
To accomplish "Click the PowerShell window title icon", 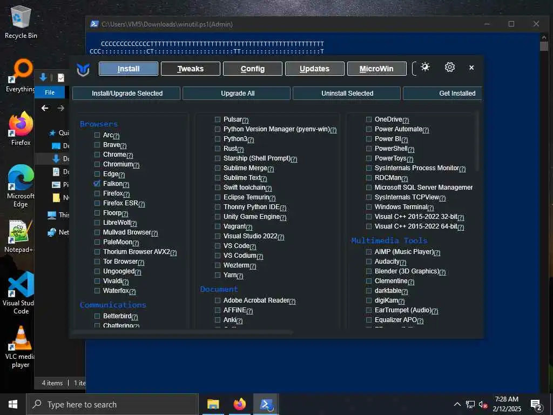I will 94,24.
